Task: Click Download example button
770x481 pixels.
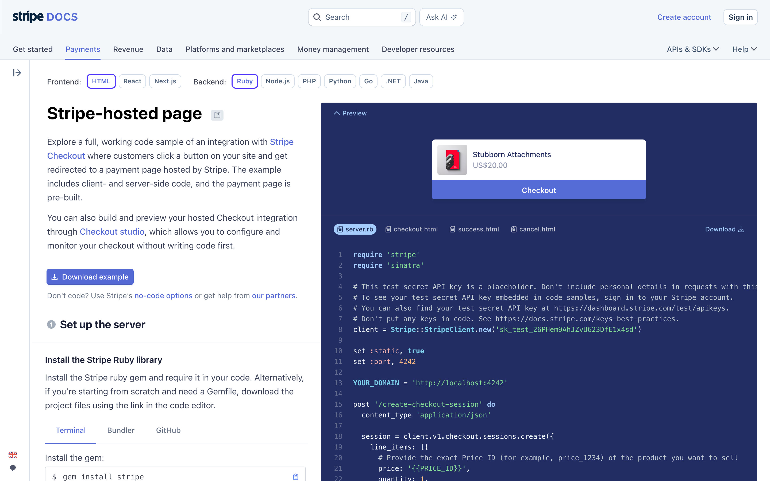Action: click(90, 277)
